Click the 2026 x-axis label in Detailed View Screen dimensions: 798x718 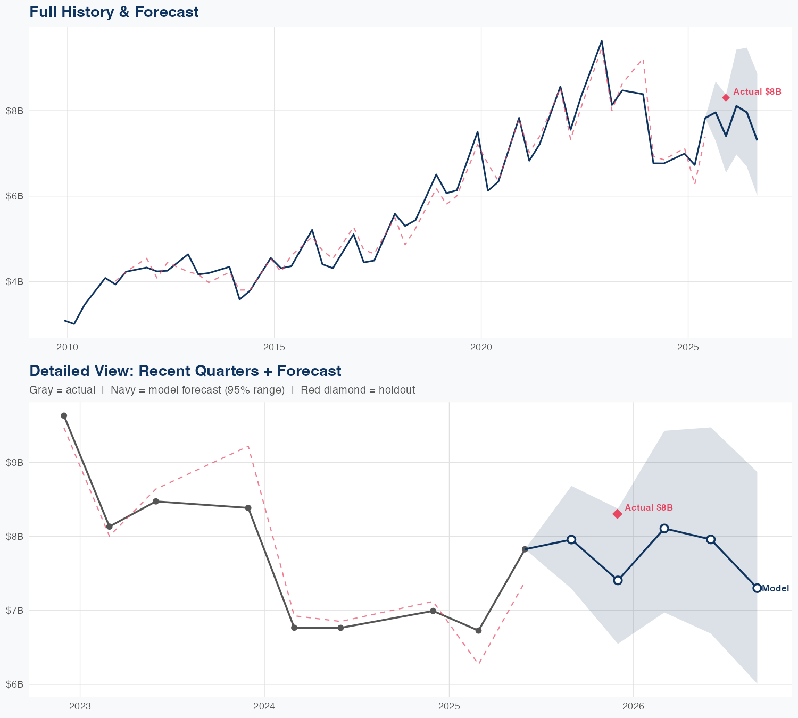(x=633, y=707)
